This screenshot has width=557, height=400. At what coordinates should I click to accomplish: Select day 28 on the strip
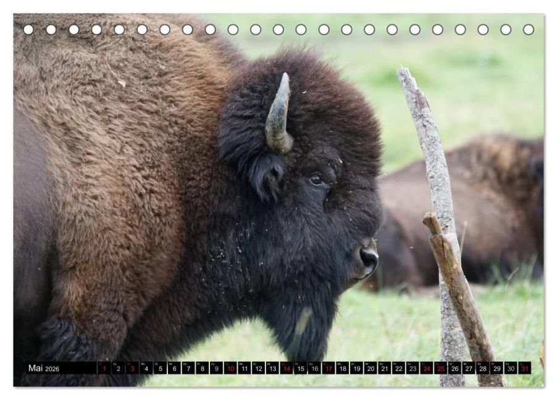pyautogui.click(x=483, y=368)
